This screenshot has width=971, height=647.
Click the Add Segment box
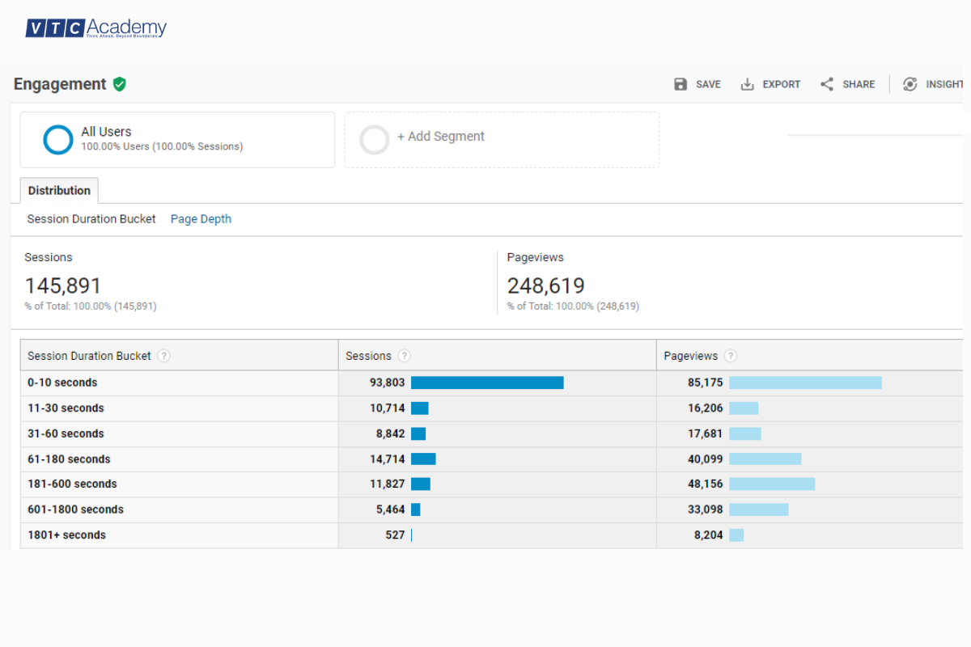point(502,139)
